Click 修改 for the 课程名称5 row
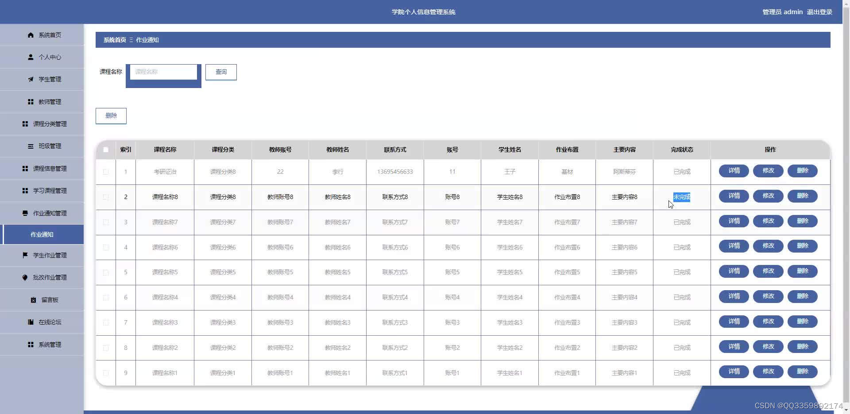The height and width of the screenshot is (414, 850). tap(768, 271)
